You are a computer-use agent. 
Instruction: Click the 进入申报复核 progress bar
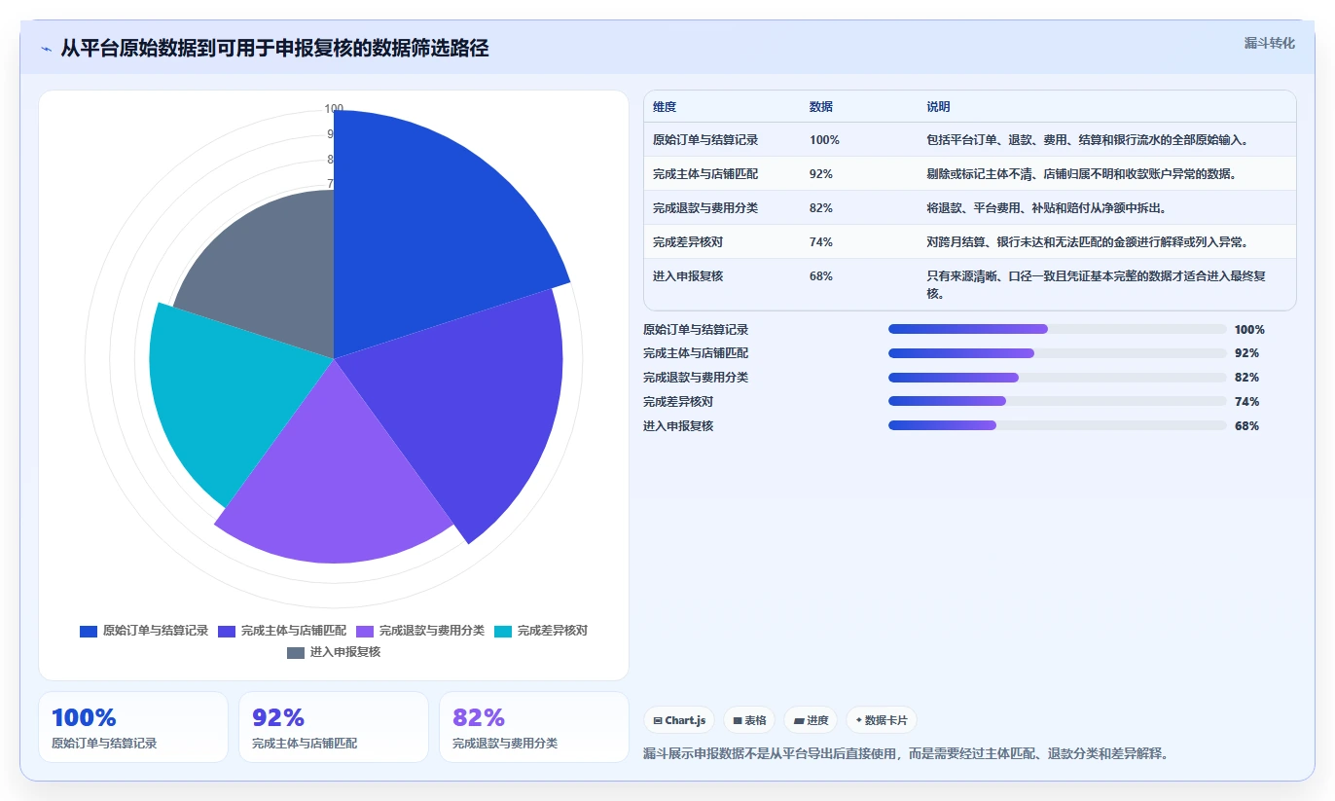point(1058,425)
